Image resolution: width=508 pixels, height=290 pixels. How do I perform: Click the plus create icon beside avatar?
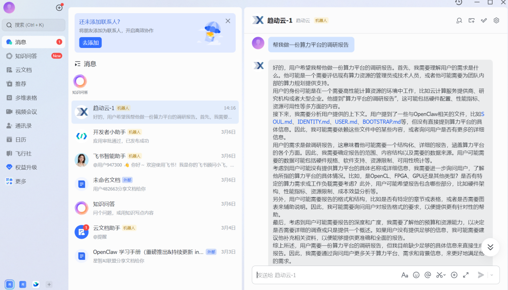[59, 8]
